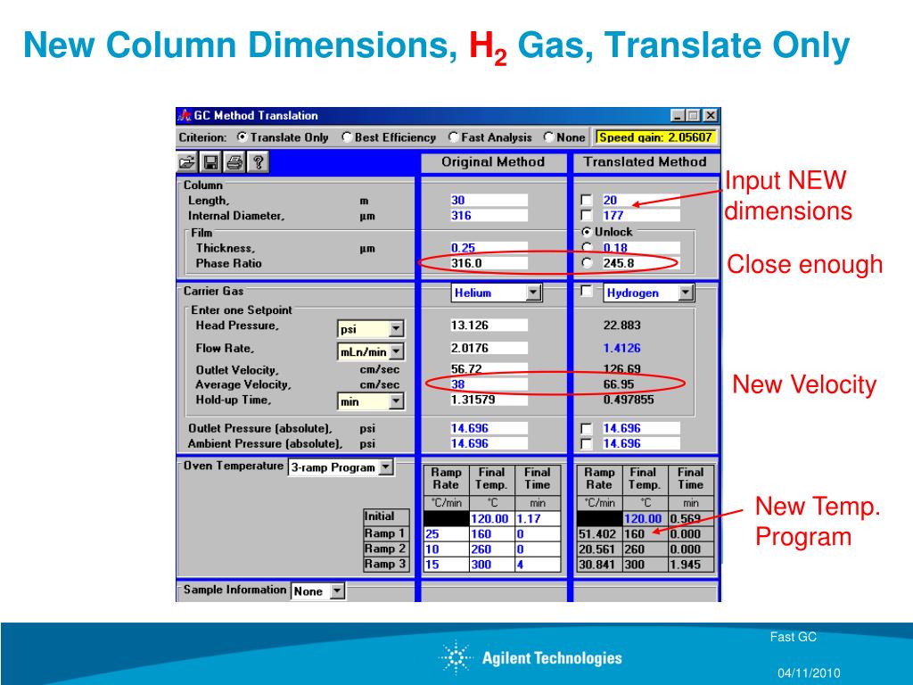Click original Ramp 2 rate cell 10

pos(446,549)
